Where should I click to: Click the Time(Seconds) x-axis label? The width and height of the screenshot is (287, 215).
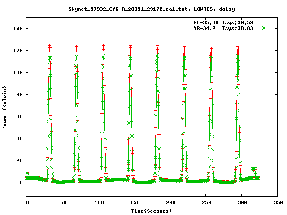coord(152,211)
